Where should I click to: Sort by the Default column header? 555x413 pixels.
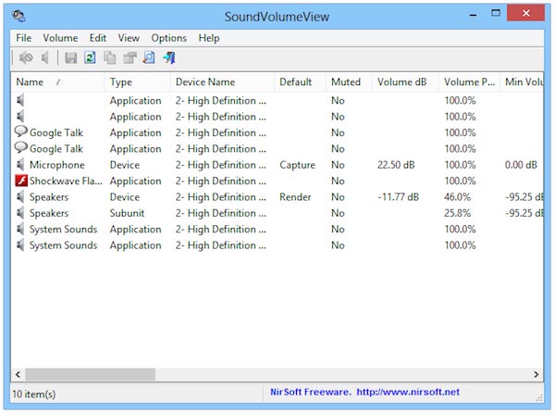[x=300, y=82]
